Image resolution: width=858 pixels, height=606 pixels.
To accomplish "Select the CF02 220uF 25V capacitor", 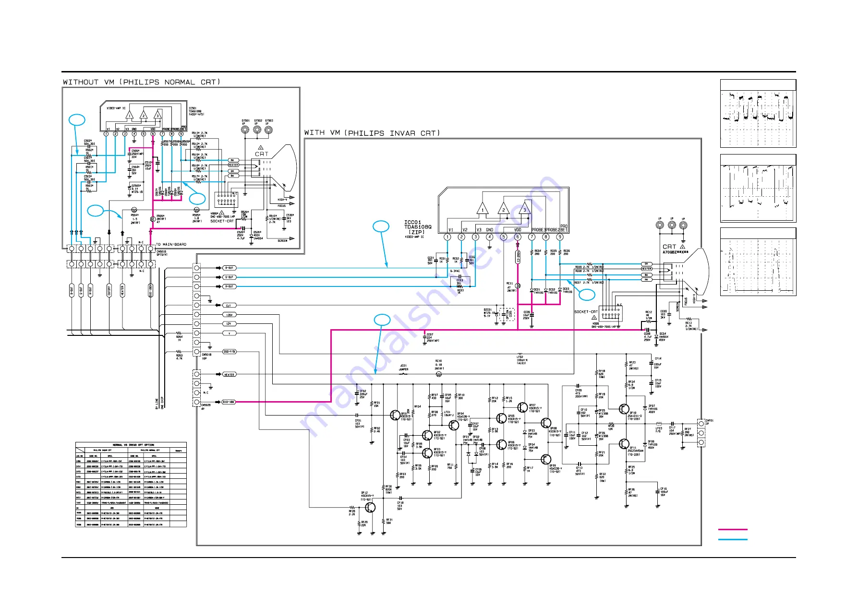I will (358, 392).
